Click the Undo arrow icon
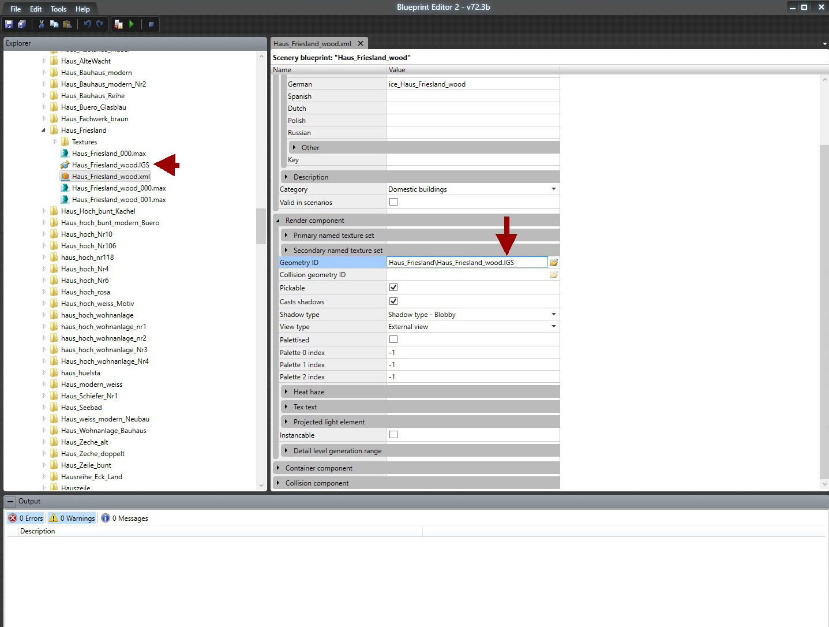The width and height of the screenshot is (829, 627). point(88,24)
